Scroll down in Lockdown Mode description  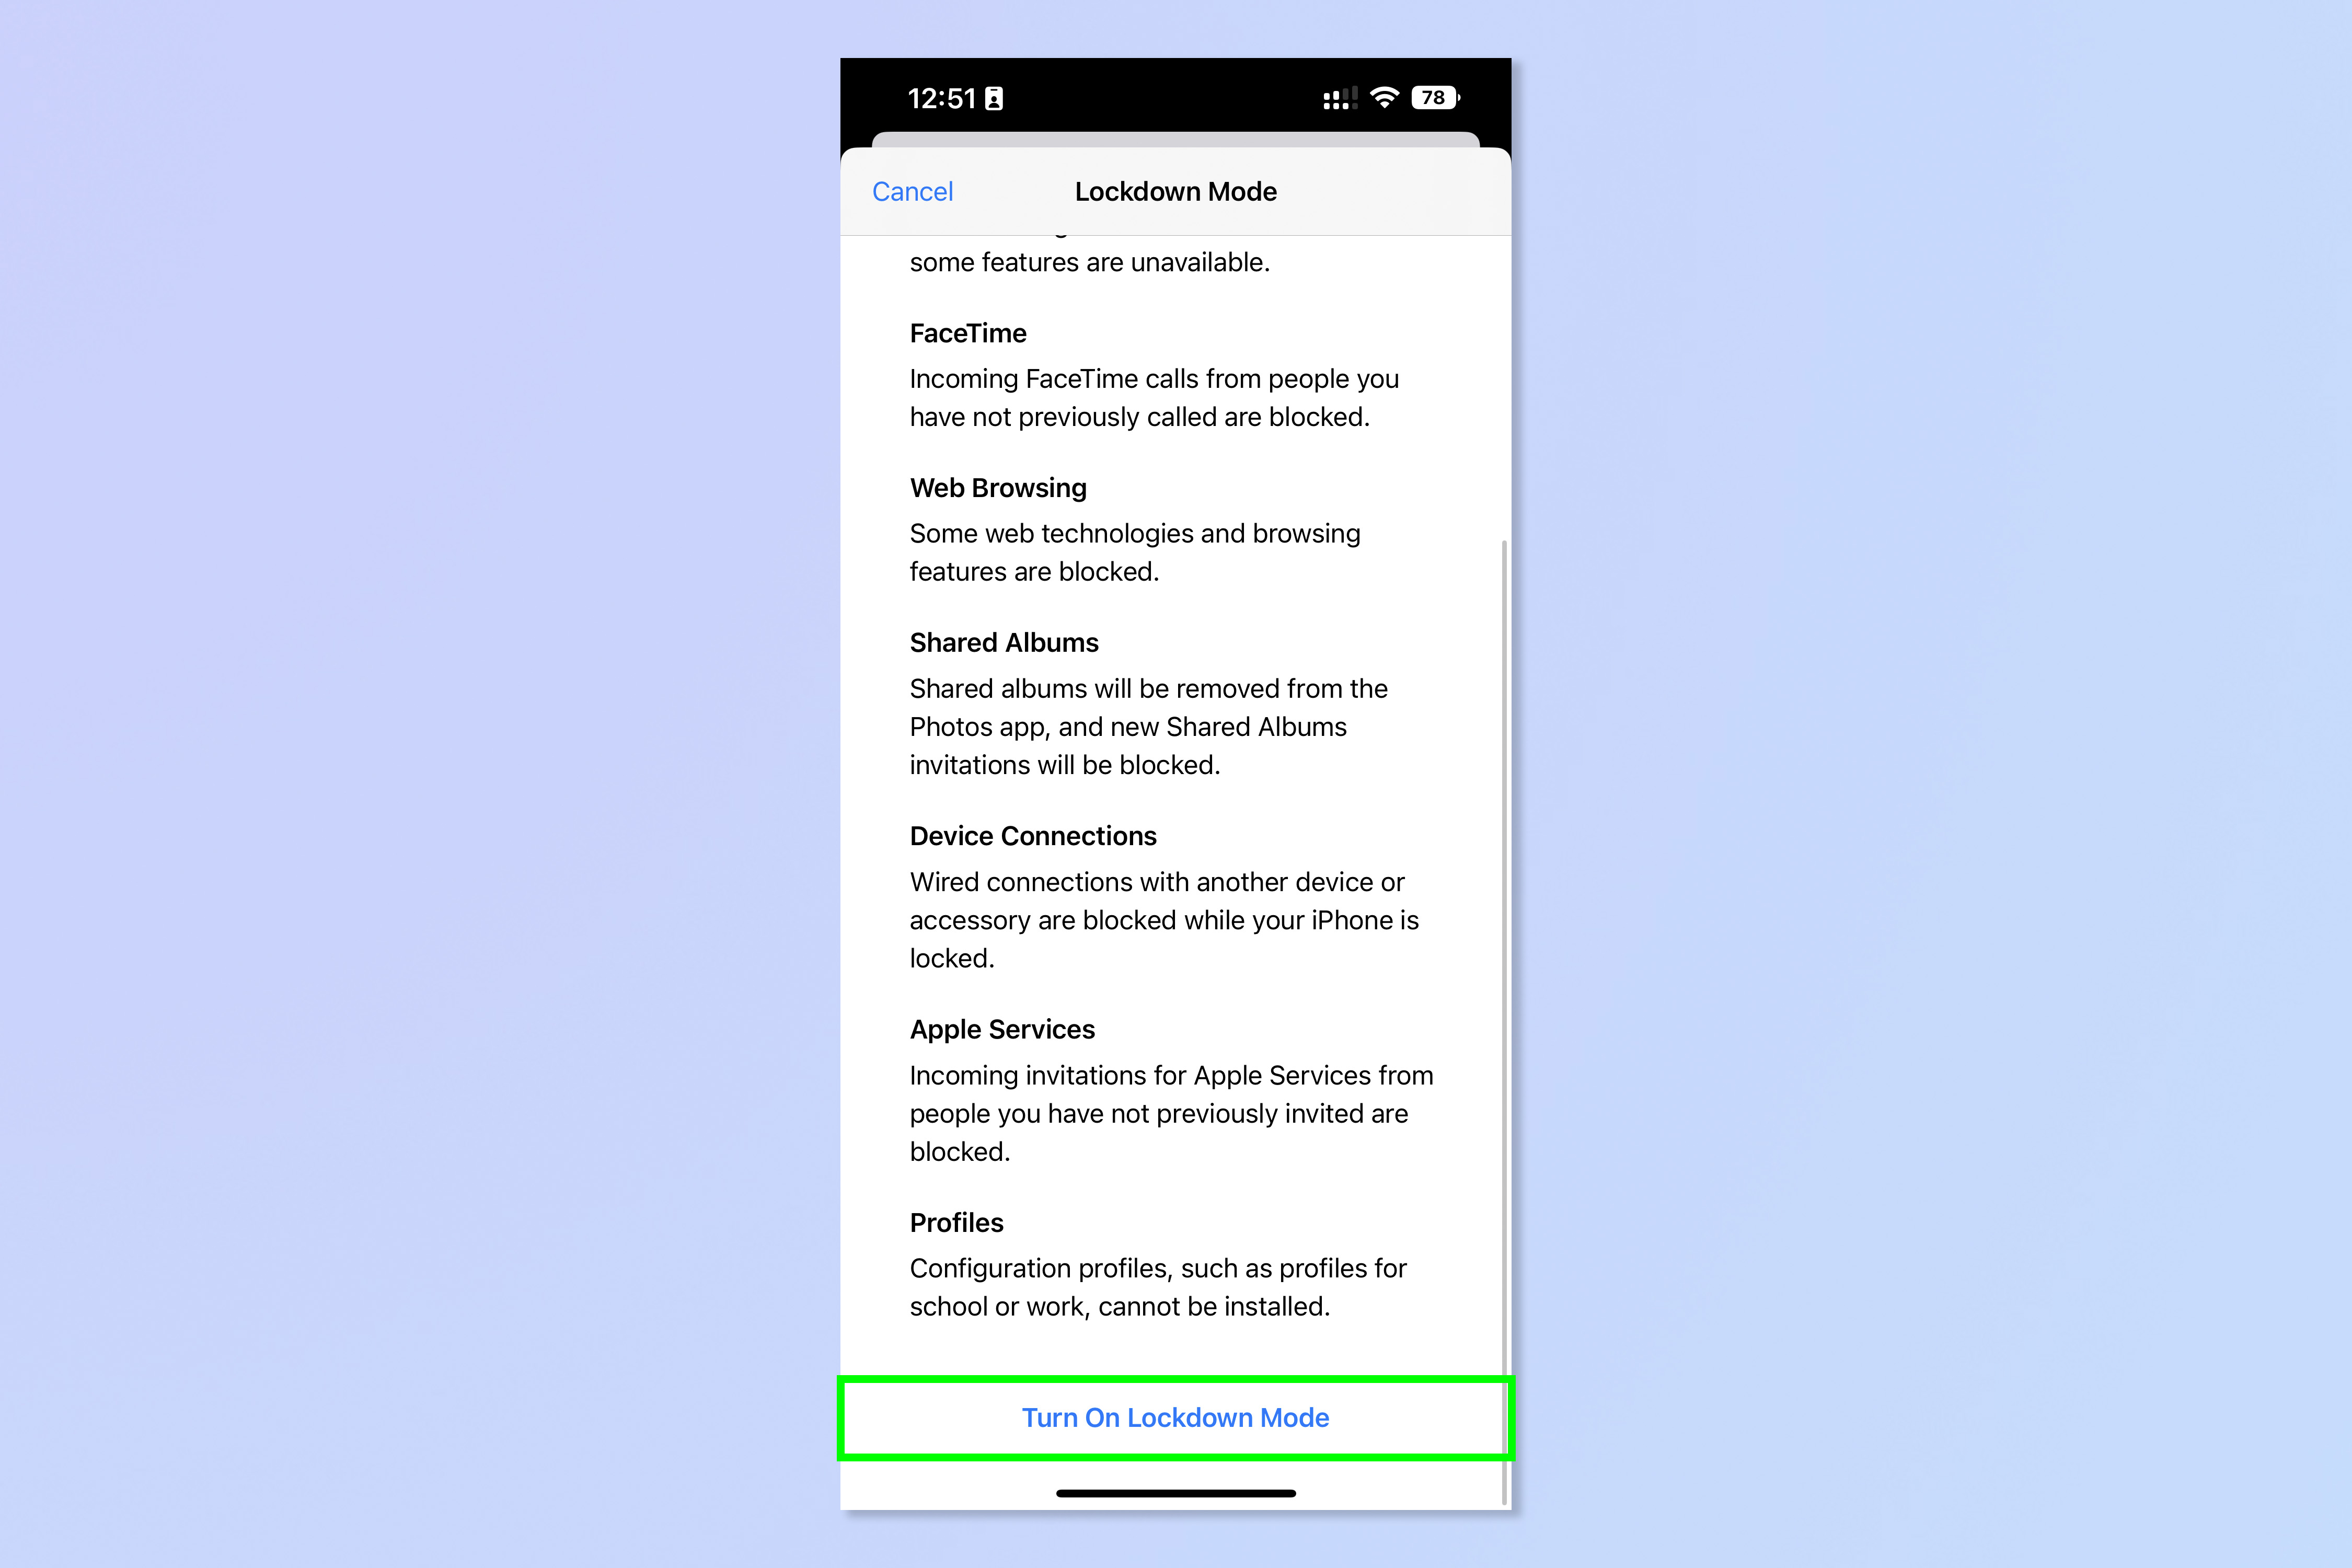coord(1176,788)
